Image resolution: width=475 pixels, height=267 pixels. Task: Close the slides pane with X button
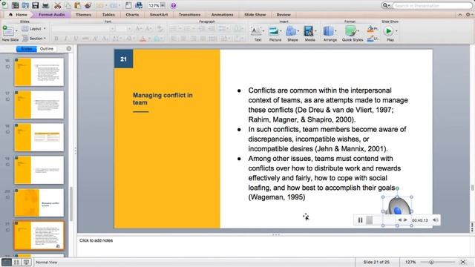click(x=69, y=49)
